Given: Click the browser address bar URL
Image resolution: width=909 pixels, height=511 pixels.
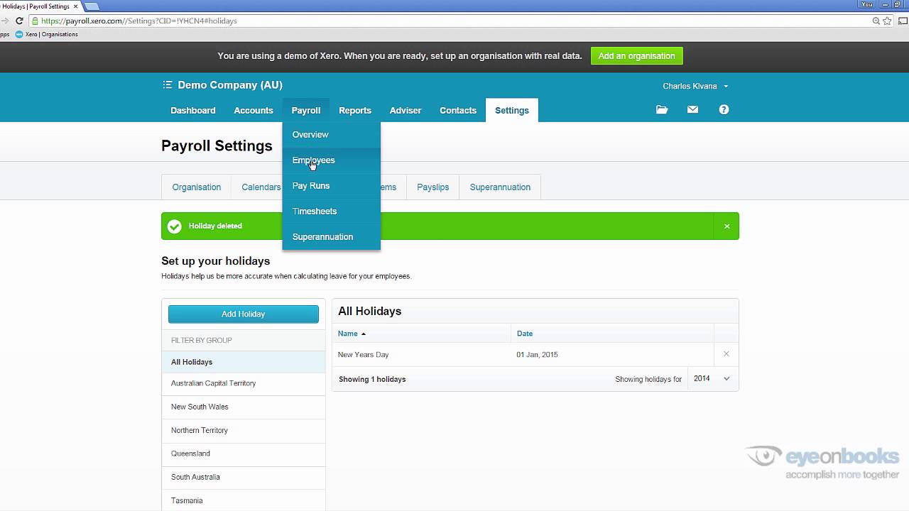Looking at the screenshot, I should click(139, 21).
